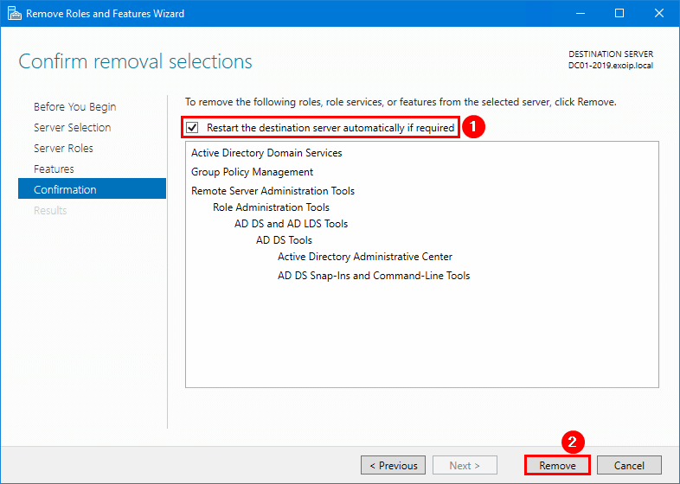Go back with the Previous button
Screen dimensions: 680x484
394,465
